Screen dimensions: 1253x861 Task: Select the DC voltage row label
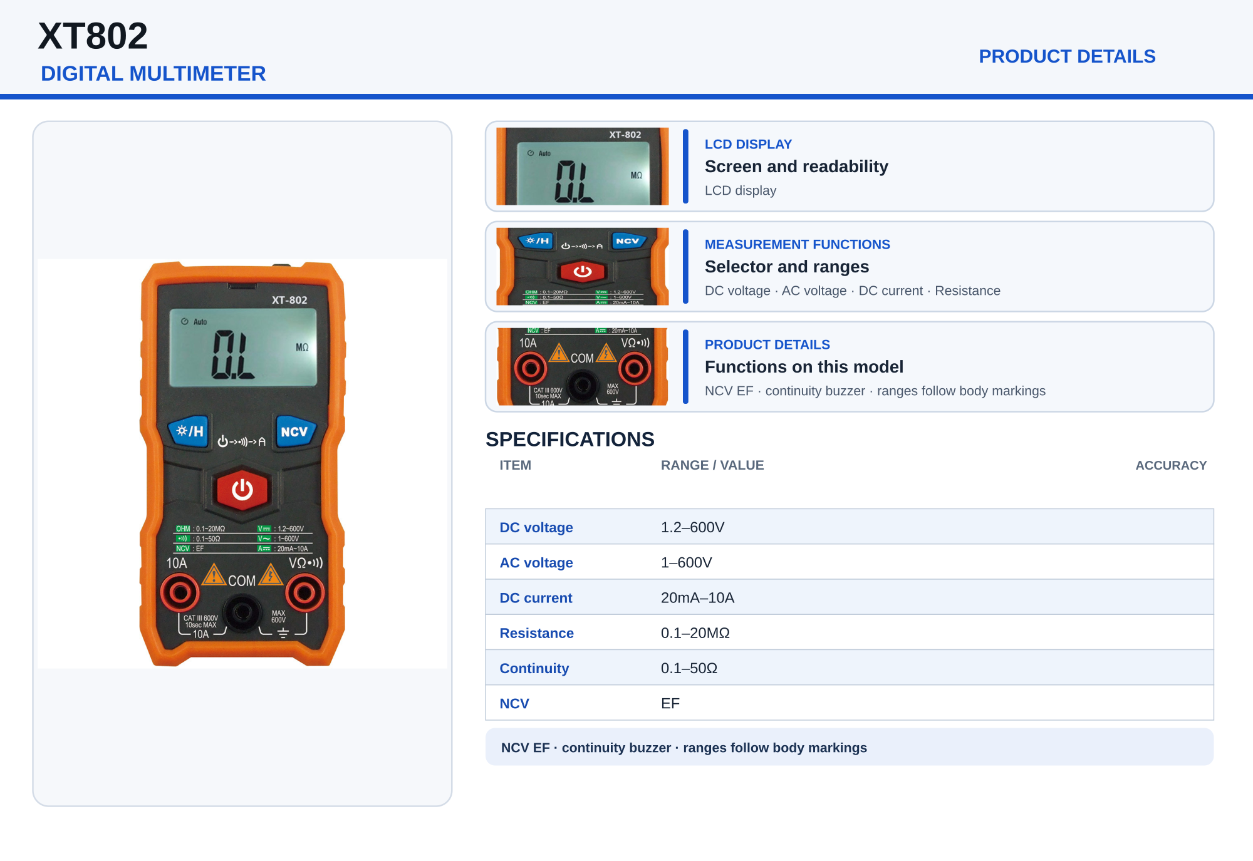tap(536, 528)
